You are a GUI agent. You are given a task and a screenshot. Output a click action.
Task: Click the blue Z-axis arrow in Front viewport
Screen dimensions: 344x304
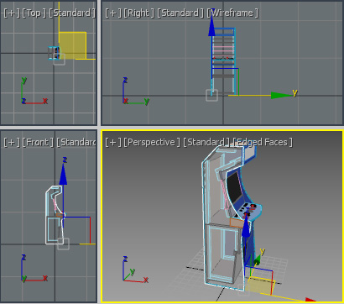click(x=64, y=174)
